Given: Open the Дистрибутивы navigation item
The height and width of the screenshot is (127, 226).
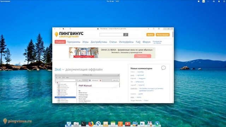Looking at the screenshot, I should pyautogui.click(x=99, y=42).
